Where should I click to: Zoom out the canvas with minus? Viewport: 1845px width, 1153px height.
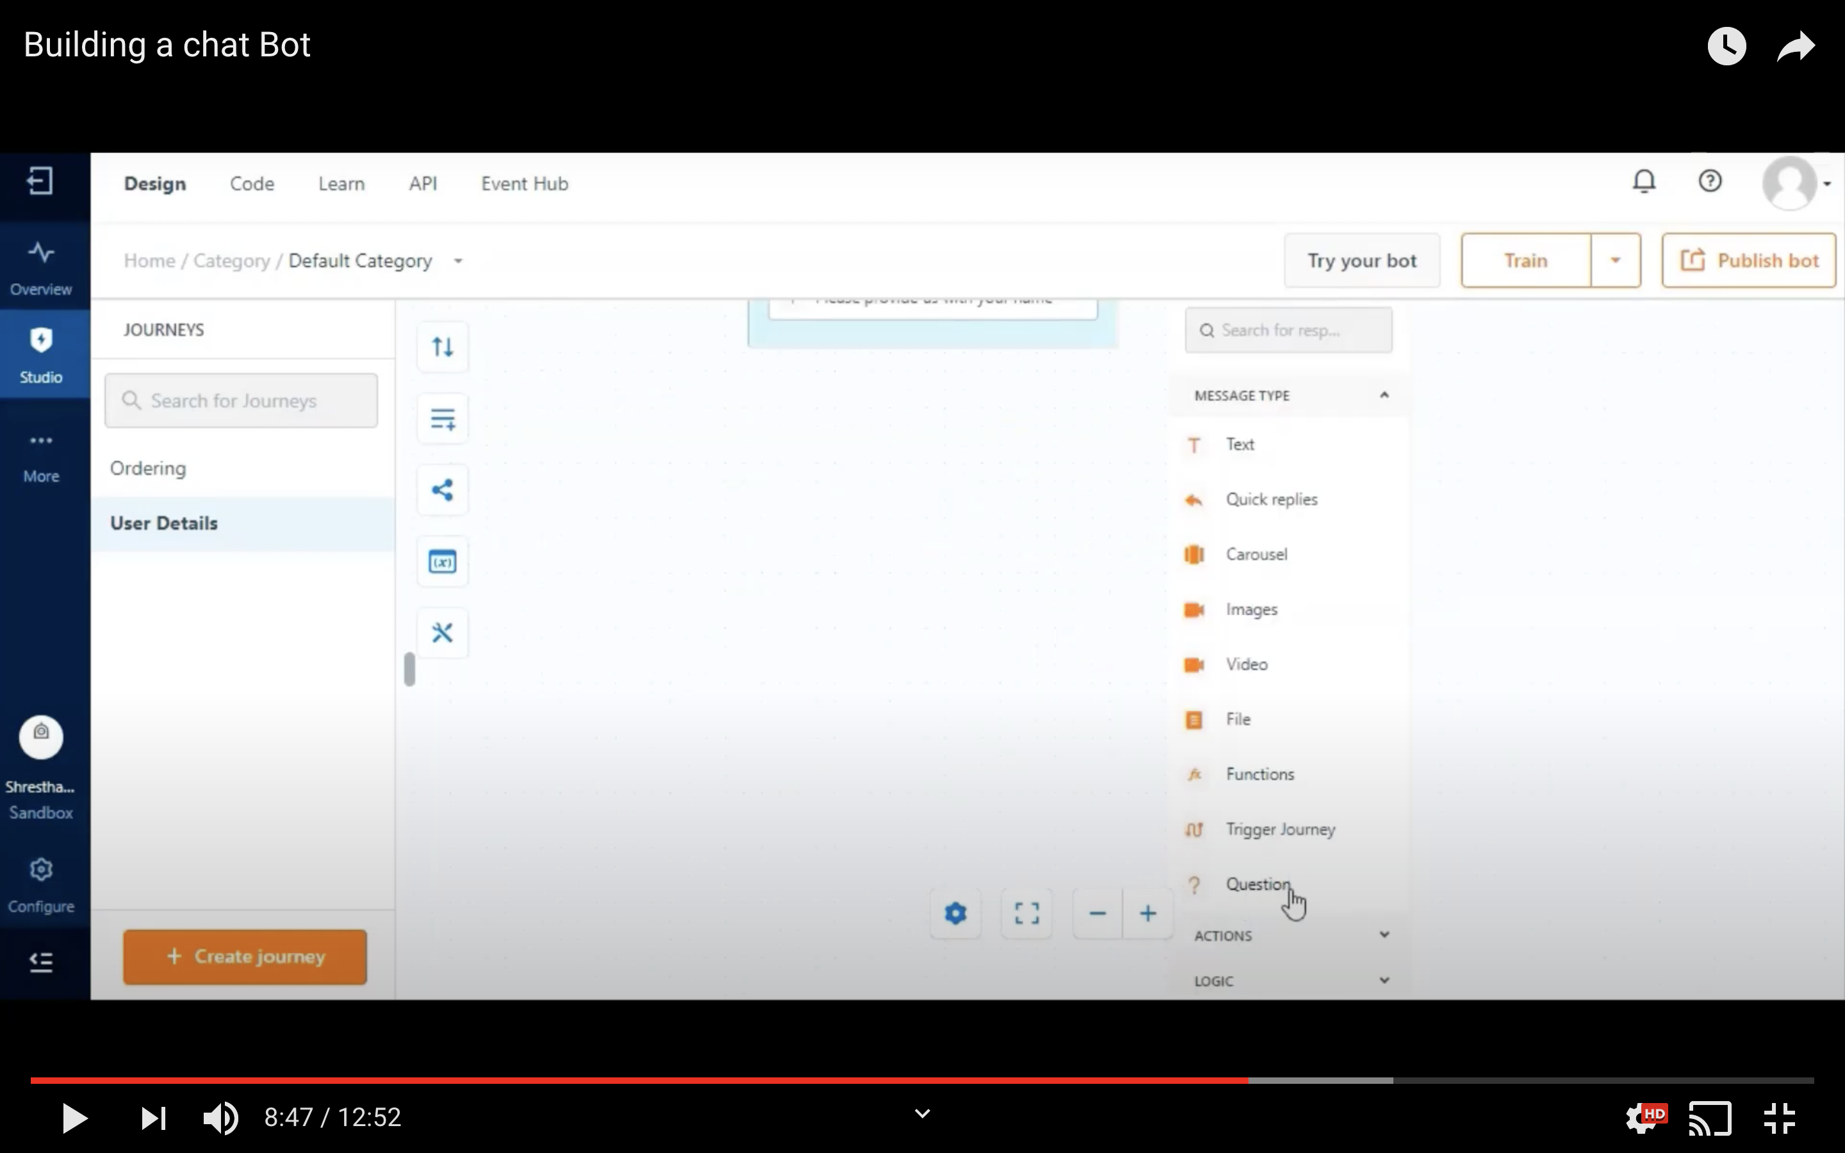(x=1097, y=913)
